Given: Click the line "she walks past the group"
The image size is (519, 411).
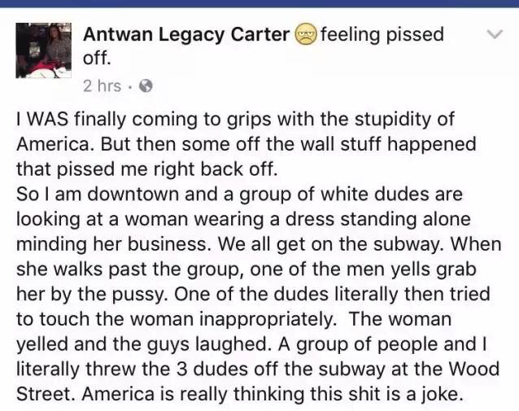Looking at the screenshot, I should [x=246, y=269].
